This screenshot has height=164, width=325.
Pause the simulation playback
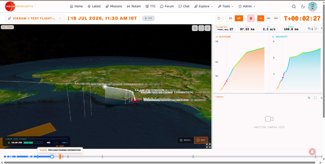click(x=251, y=18)
